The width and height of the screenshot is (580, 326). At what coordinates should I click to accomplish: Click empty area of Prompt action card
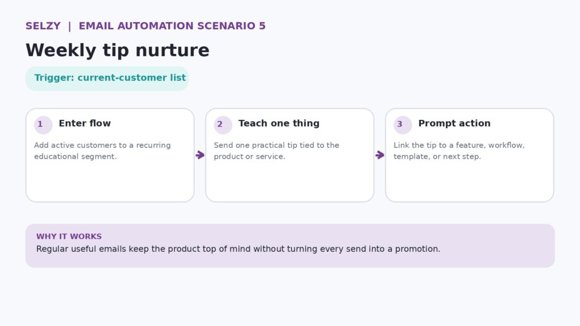(x=470, y=181)
